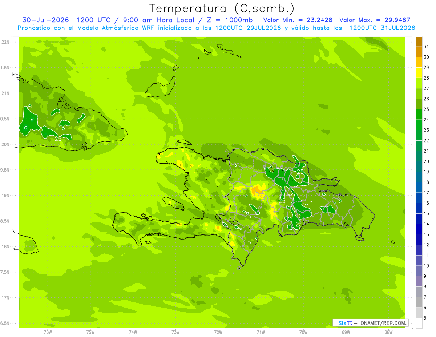436x337 pixels.
Task: Click the white swatch below legend 5
Action: tap(419, 323)
